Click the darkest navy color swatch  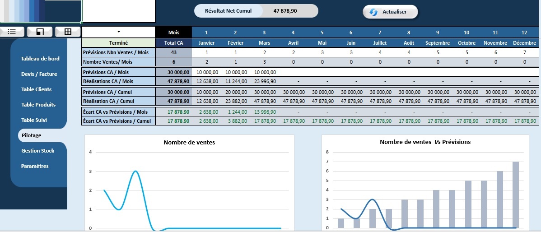pyautogui.click(x=42, y=11)
